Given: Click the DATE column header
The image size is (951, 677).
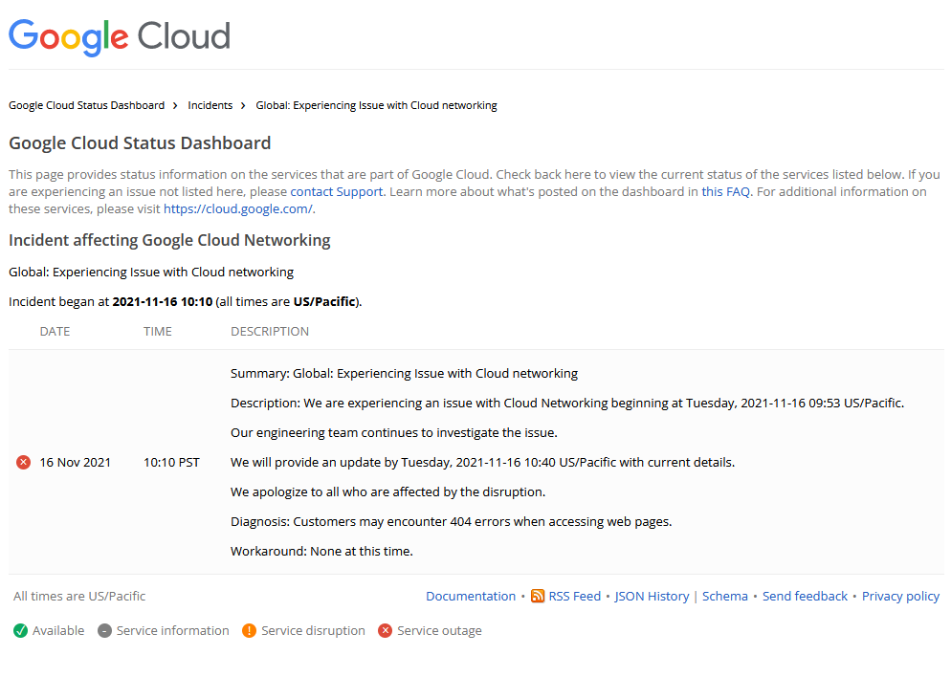Looking at the screenshot, I should click(55, 332).
